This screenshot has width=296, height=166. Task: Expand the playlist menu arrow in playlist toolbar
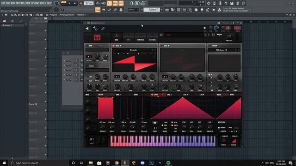tap(2, 15)
